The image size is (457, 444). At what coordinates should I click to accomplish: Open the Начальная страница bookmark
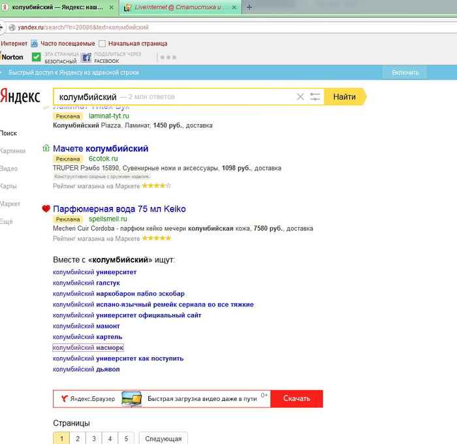click(x=138, y=44)
